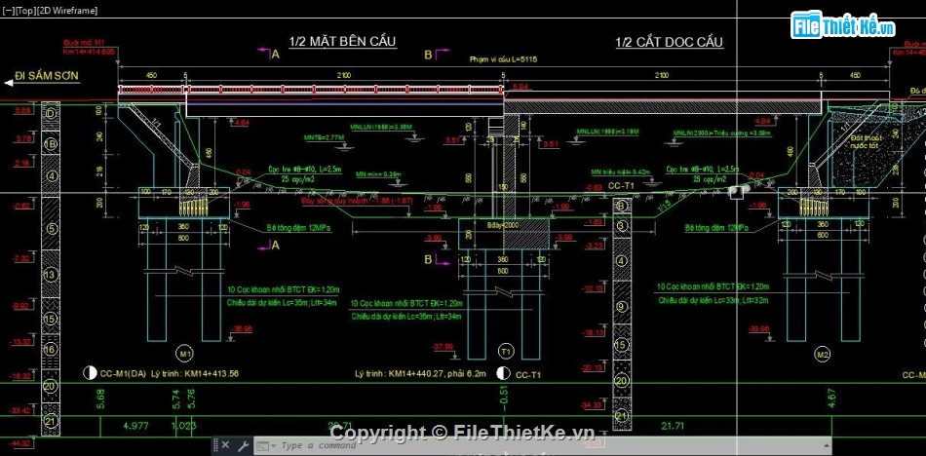Select 'Đuôi mố M1' red label
Screen dimensions: 926x456
point(83,44)
